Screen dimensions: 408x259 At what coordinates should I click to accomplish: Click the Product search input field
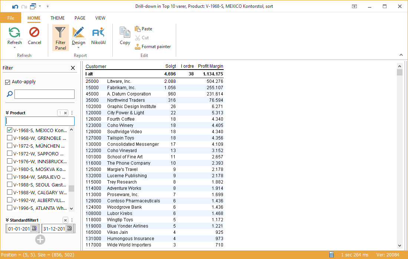tap(40, 121)
